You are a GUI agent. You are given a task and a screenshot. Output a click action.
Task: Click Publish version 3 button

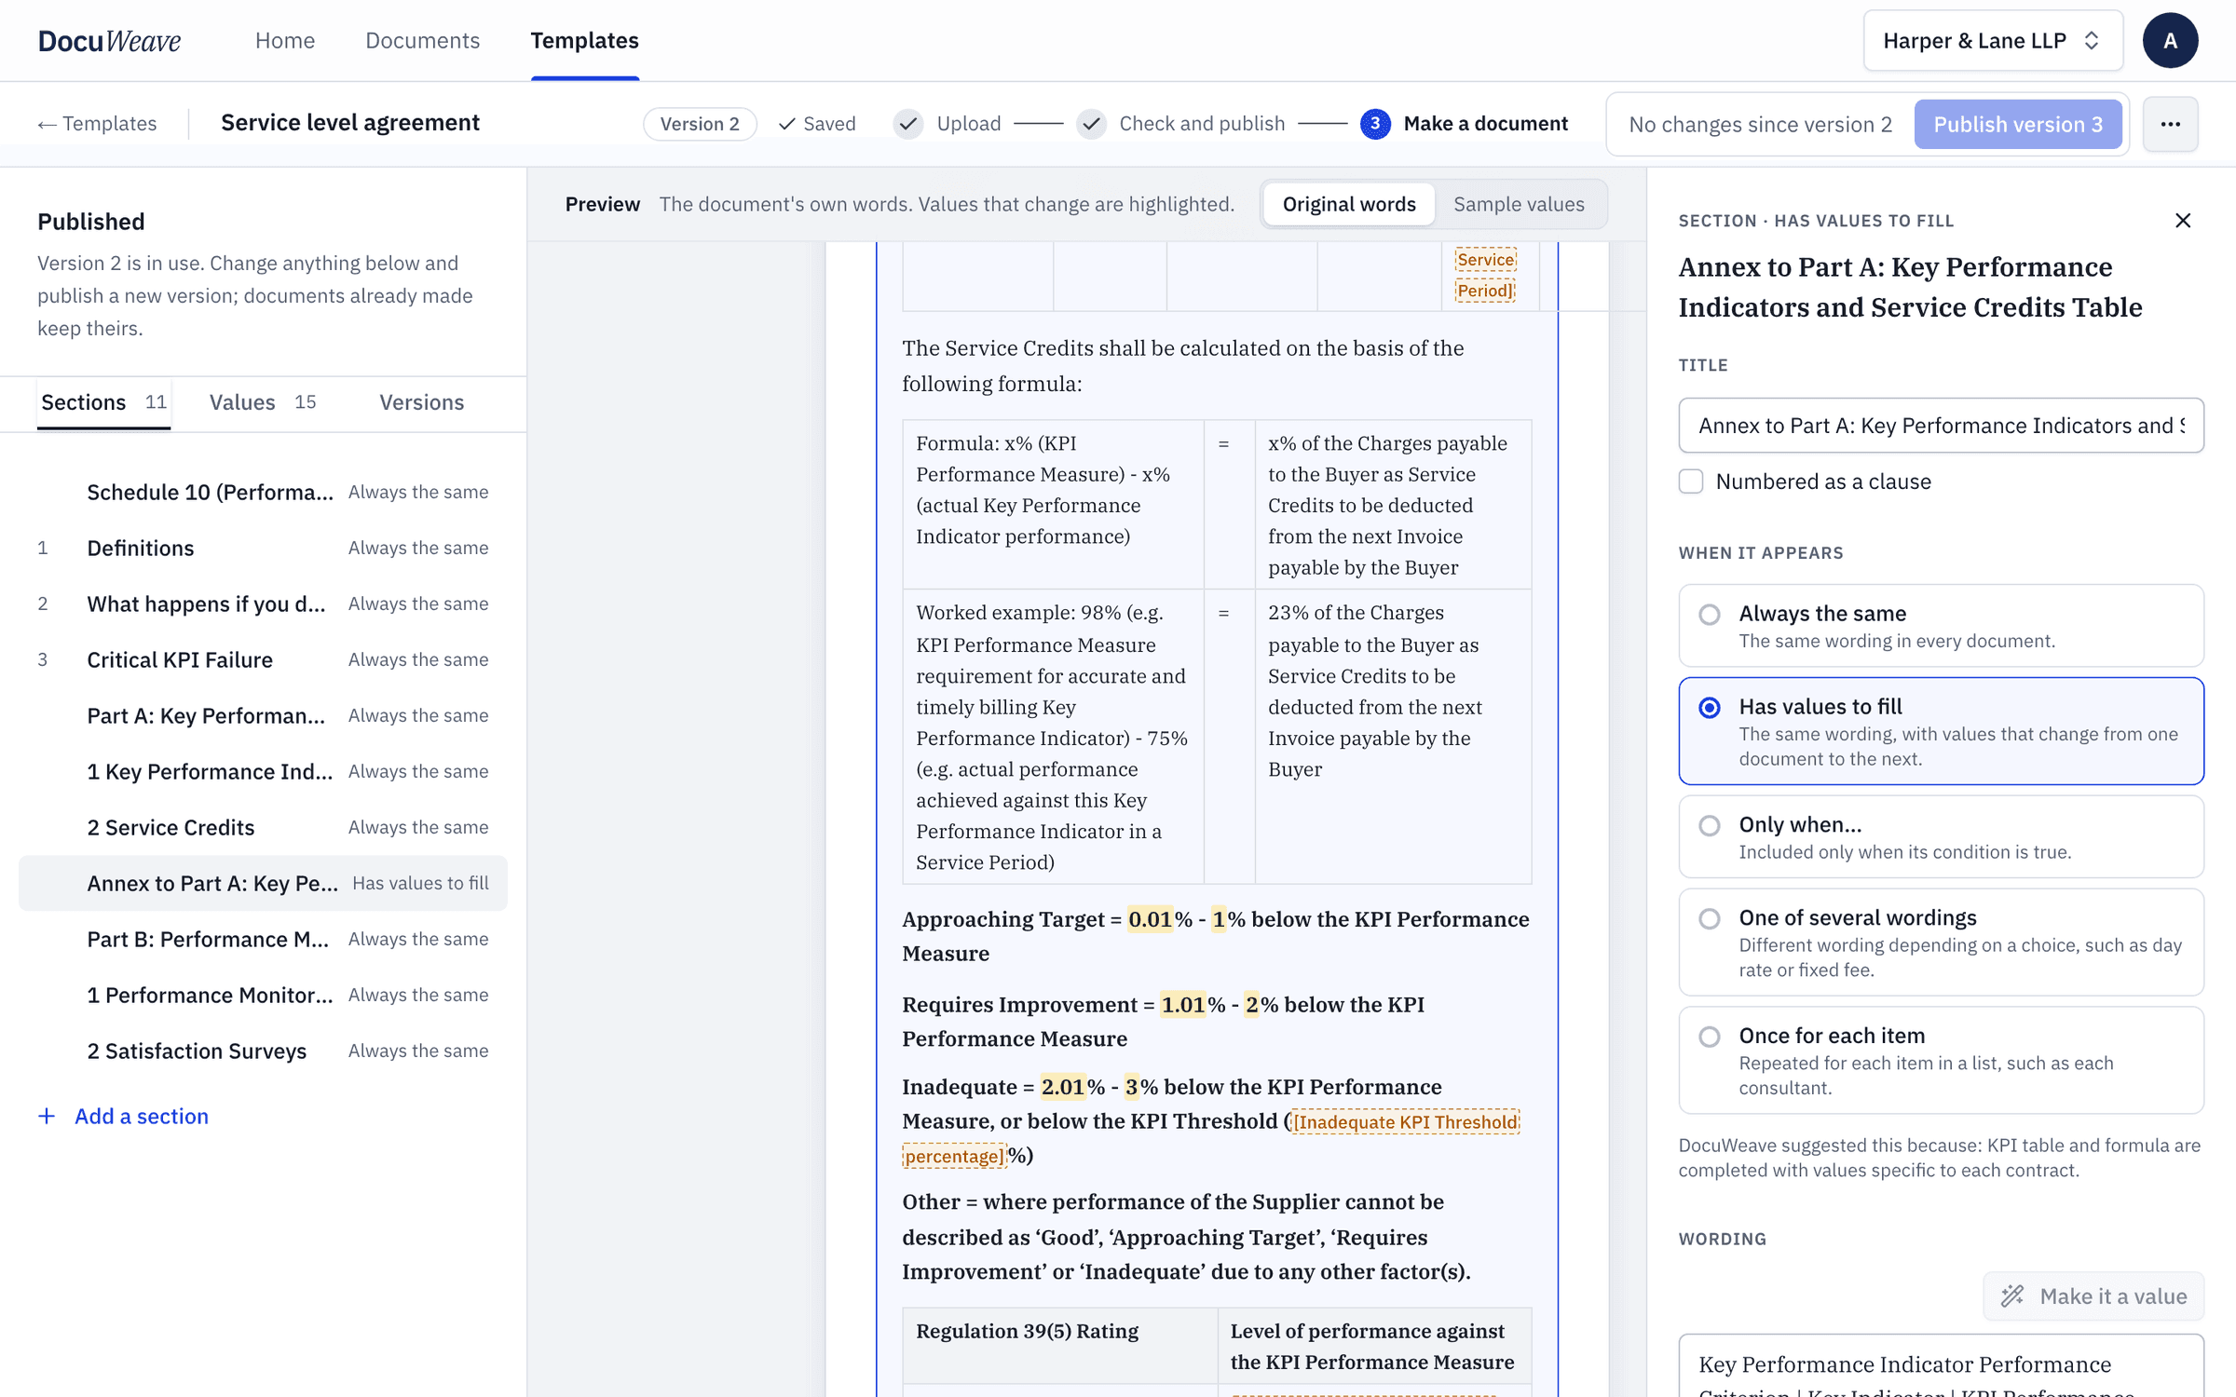click(2018, 124)
